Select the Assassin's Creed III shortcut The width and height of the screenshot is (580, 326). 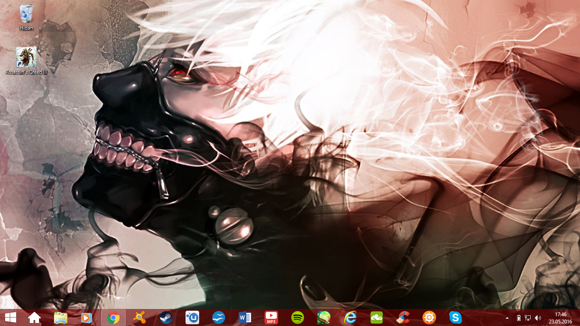click(x=26, y=61)
